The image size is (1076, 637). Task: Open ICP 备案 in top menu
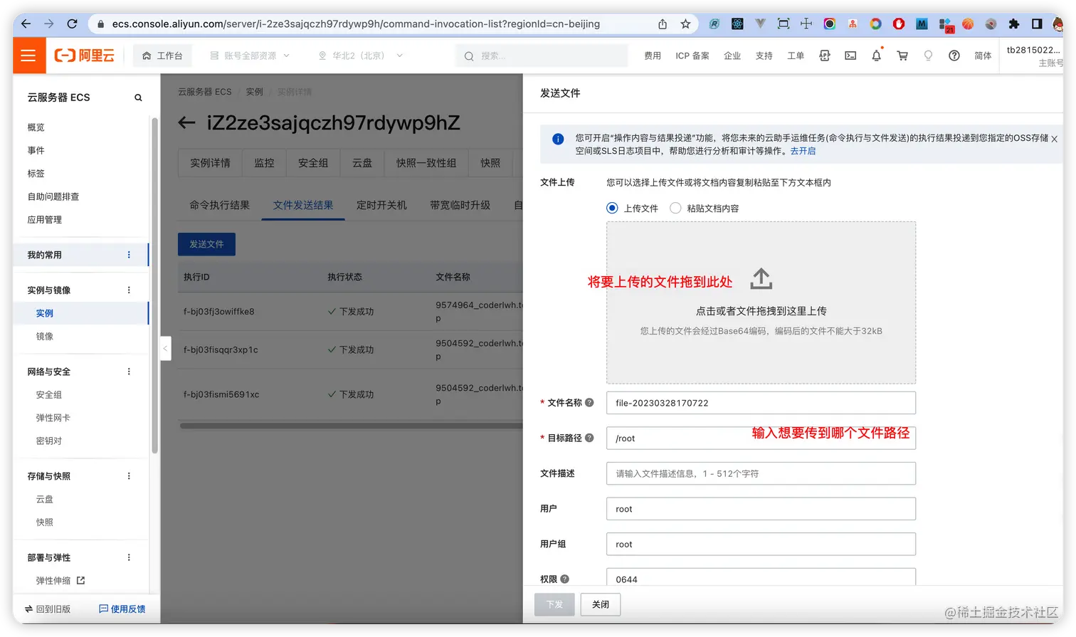coord(692,56)
